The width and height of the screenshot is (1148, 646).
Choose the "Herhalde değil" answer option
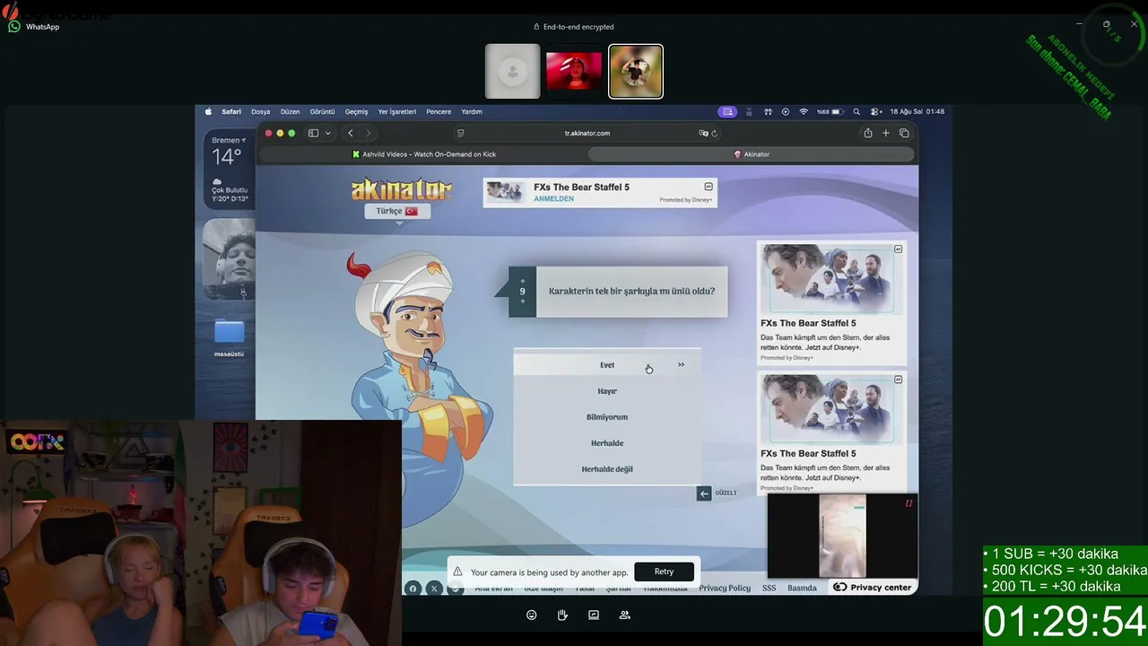click(607, 469)
